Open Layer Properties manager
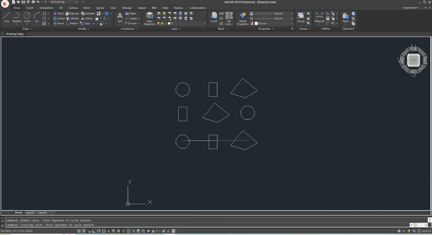 [150, 18]
